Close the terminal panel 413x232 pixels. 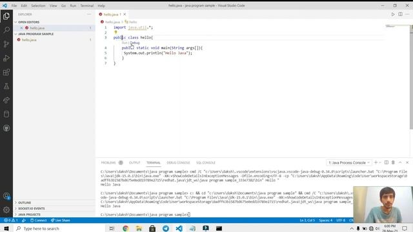(407, 162)
